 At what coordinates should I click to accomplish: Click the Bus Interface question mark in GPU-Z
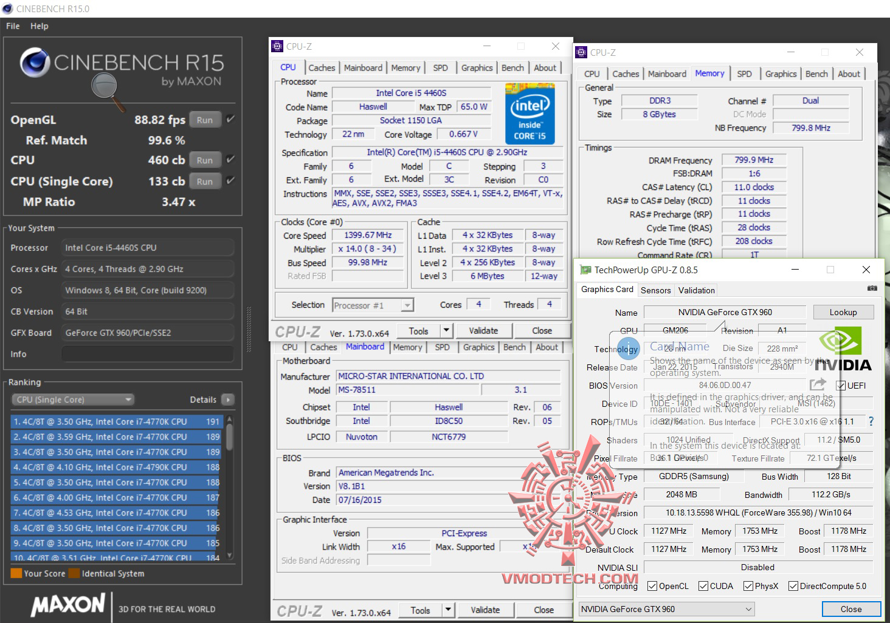[871, 421]
